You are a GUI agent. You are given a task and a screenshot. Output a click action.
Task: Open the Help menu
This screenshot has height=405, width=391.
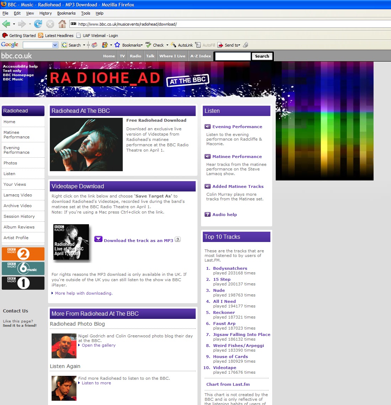(x=99, y=13)
